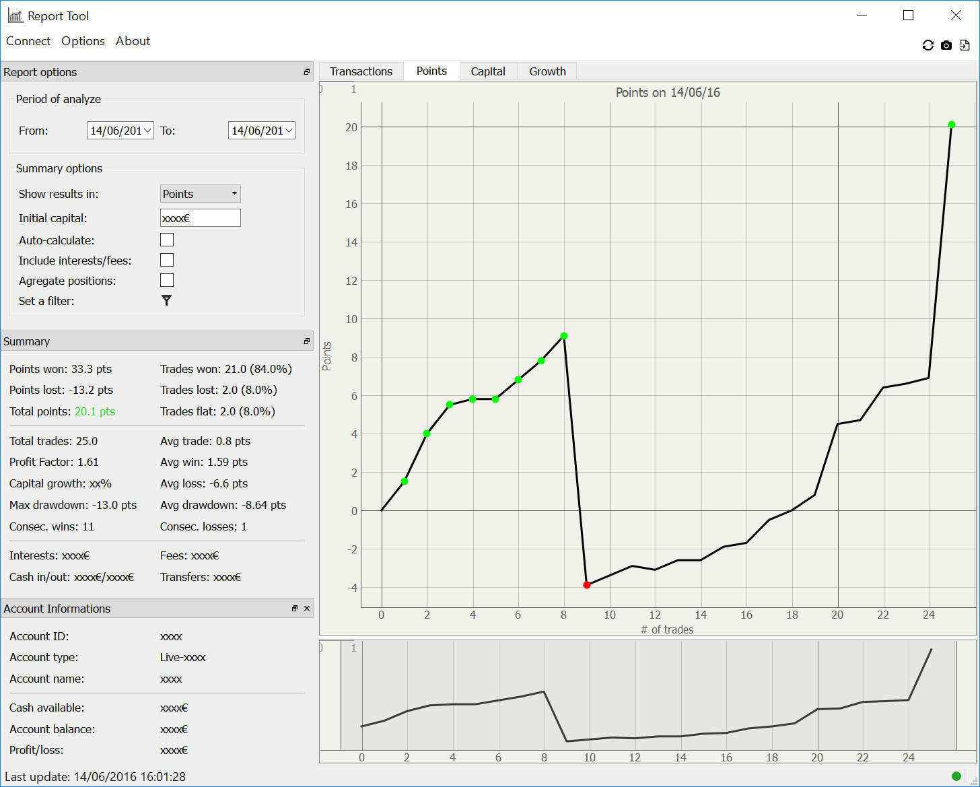This screenshot has width=980, height=787.
Task: Expand the To date picker
Action: pos(289,131)
